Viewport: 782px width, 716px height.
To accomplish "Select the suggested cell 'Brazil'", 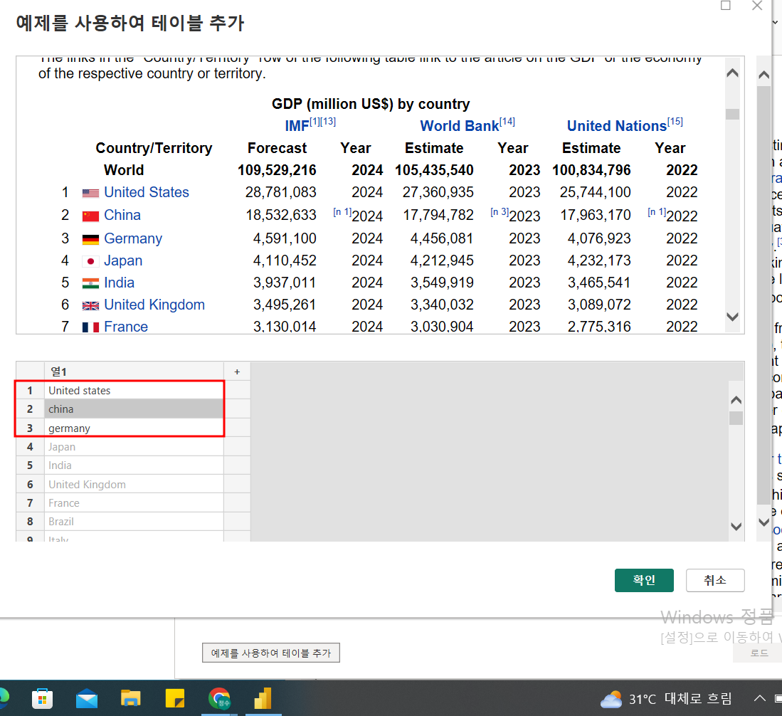I will click(134, 521).
